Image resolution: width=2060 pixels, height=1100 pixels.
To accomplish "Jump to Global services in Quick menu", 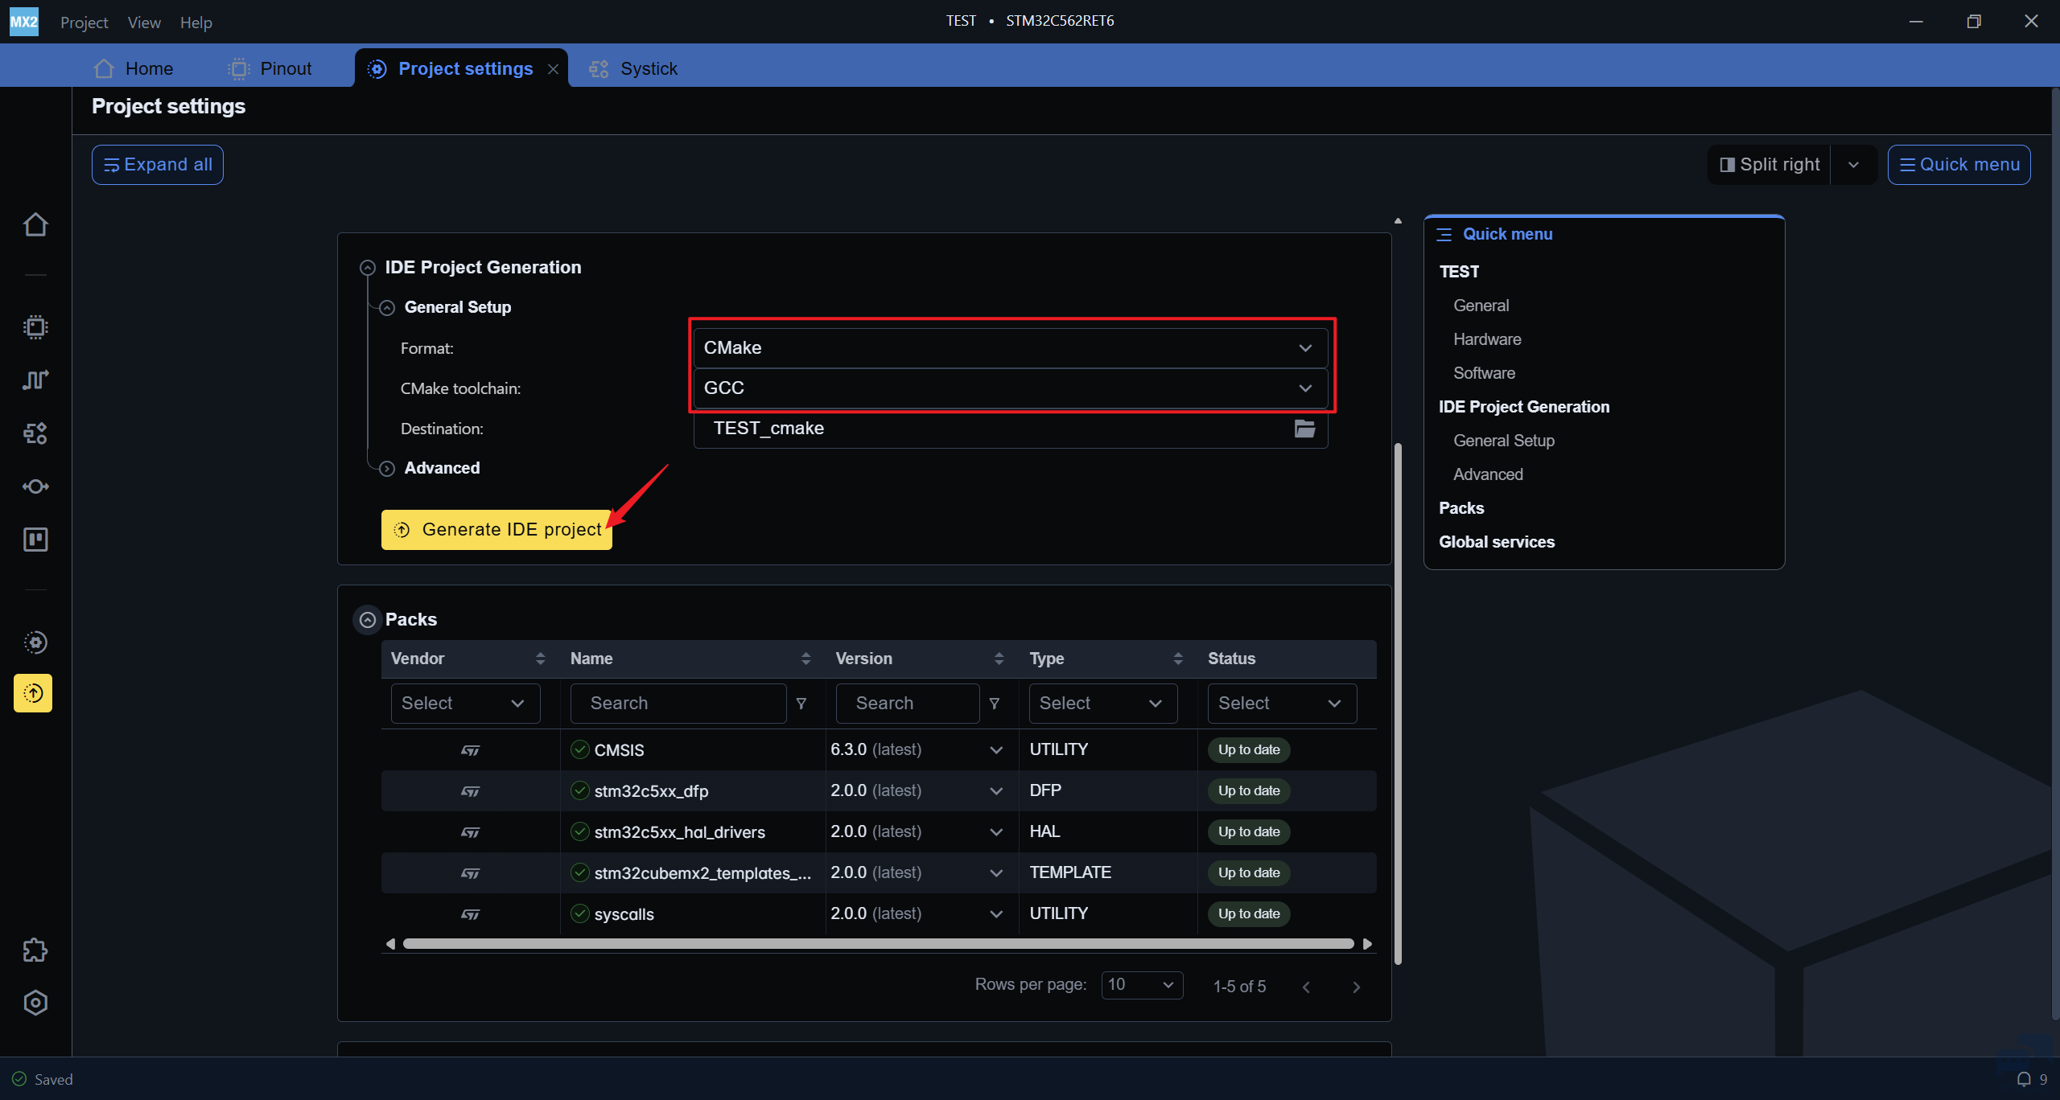I will pyautogui.click(x=1497, y=542).
